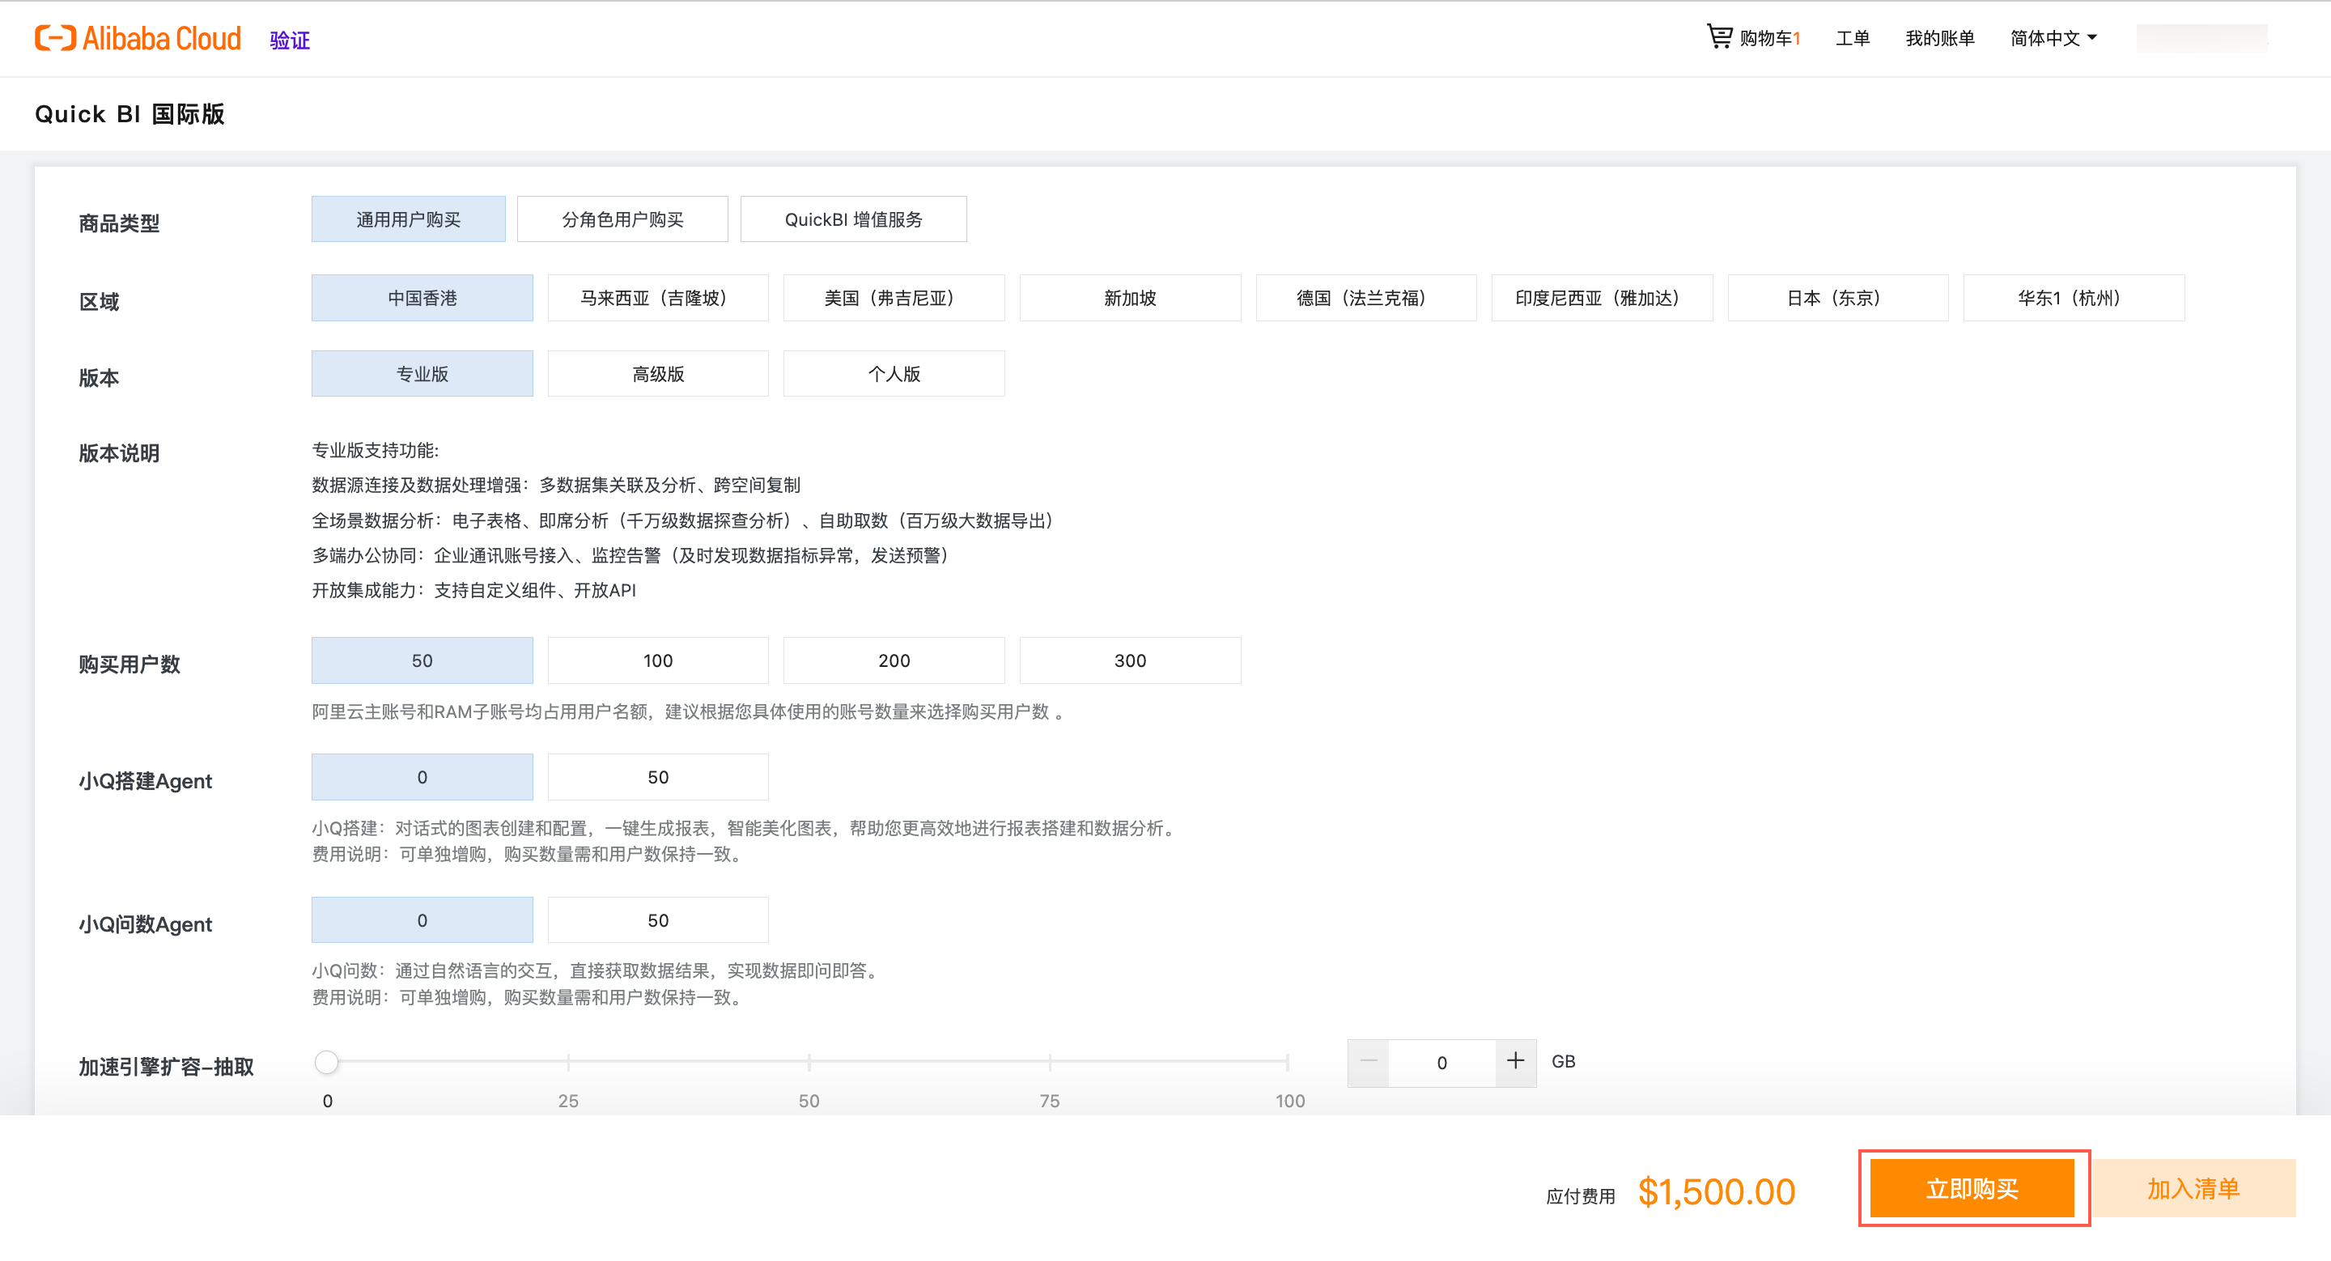Viewport: 2331px width, 1261px height.
Task: Select 分角色用户购买 product type
Action: tap(622, 219)
